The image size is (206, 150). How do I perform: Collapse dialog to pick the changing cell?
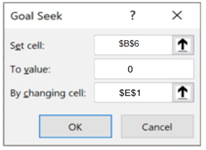coord(183,92)
